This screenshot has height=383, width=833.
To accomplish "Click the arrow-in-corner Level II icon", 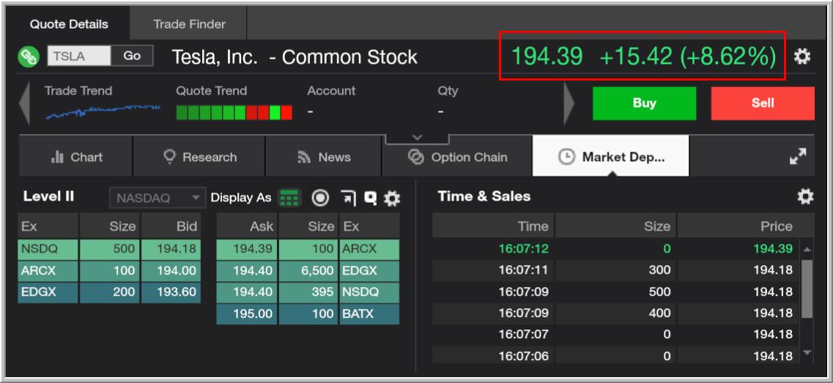I will click(348, 198).
